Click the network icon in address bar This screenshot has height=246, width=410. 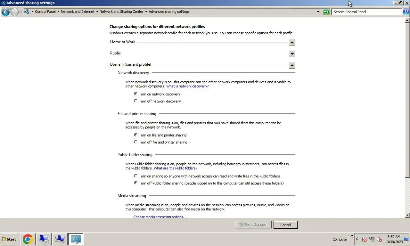[x=27, y=12]
